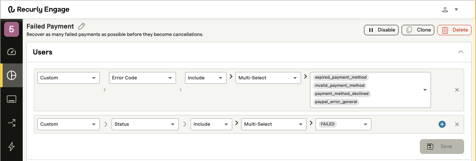Open the error codes multi-select list

click(425, 90)
